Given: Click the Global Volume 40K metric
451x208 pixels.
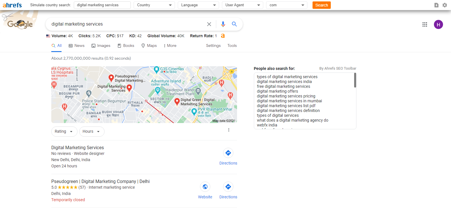Looking at the screenshot, I should 166,36.
